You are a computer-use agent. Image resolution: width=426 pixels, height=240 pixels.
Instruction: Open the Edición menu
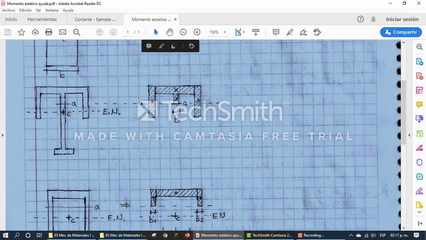[x=25, y=10]
